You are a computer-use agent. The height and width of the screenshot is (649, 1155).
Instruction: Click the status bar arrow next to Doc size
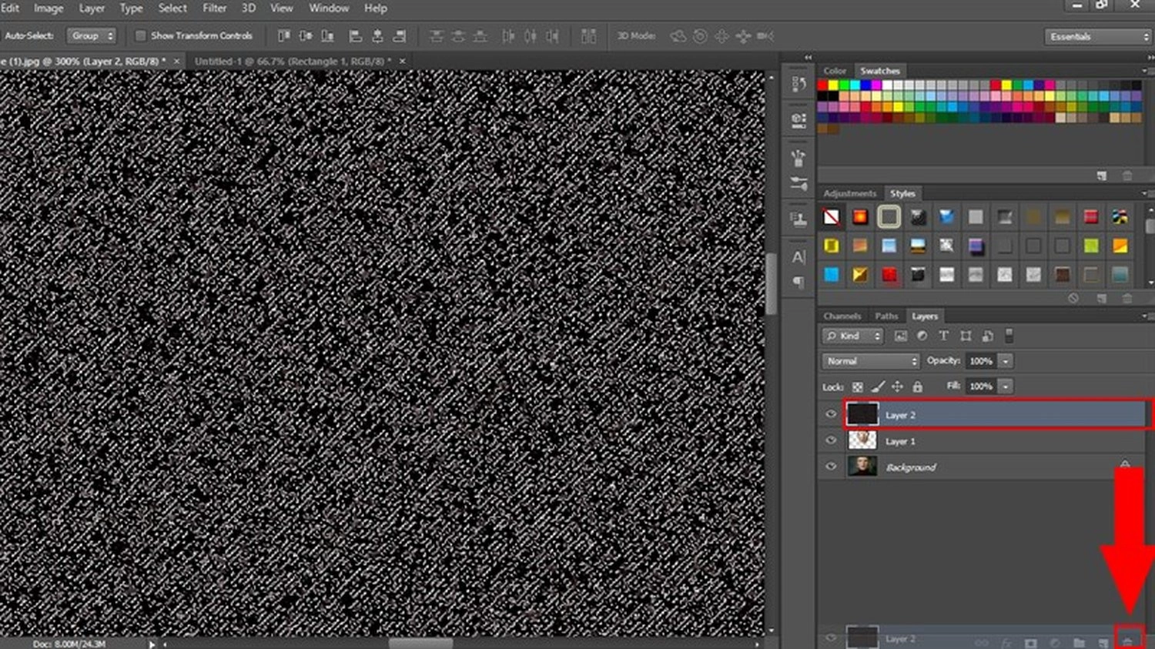pyautogui.click(x=152, y=644)
